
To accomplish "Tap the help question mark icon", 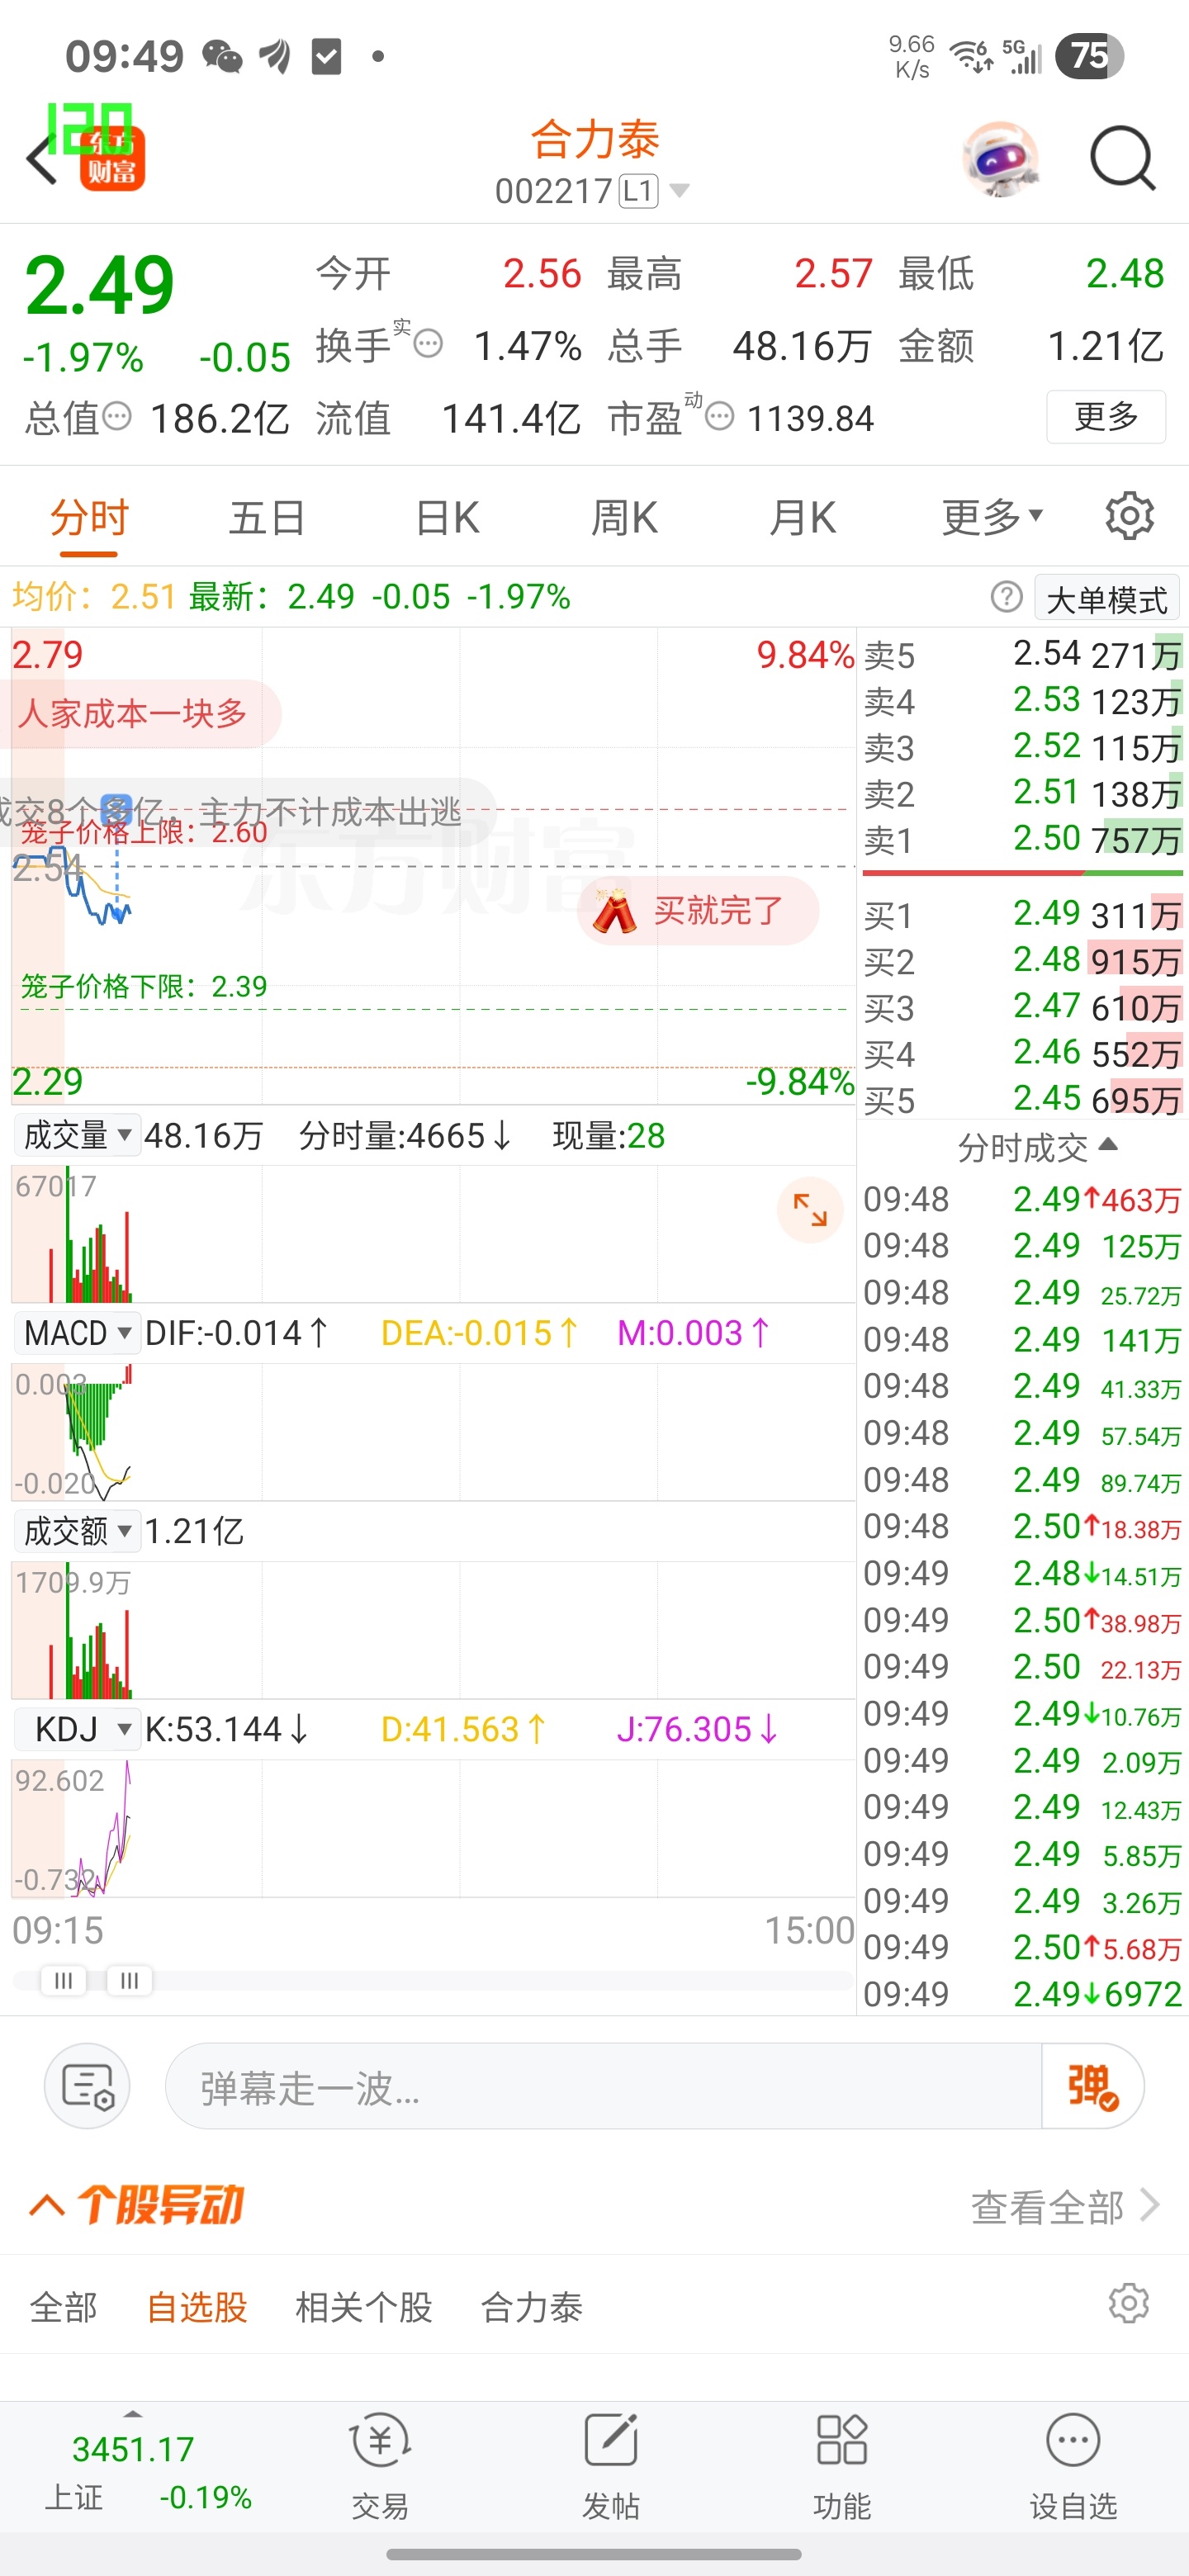I will tap(1006, 597).
